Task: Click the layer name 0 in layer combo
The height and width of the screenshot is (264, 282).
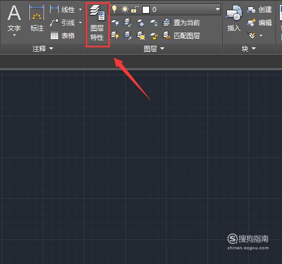Action: pos(154,10)
